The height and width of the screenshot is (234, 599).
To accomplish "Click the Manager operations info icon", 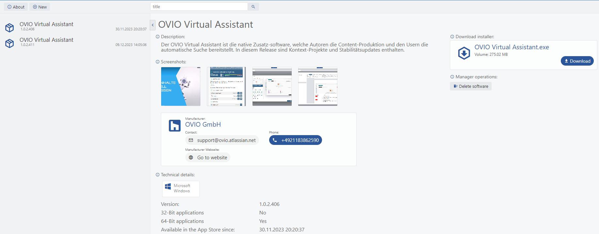I will tap(452, 77).
